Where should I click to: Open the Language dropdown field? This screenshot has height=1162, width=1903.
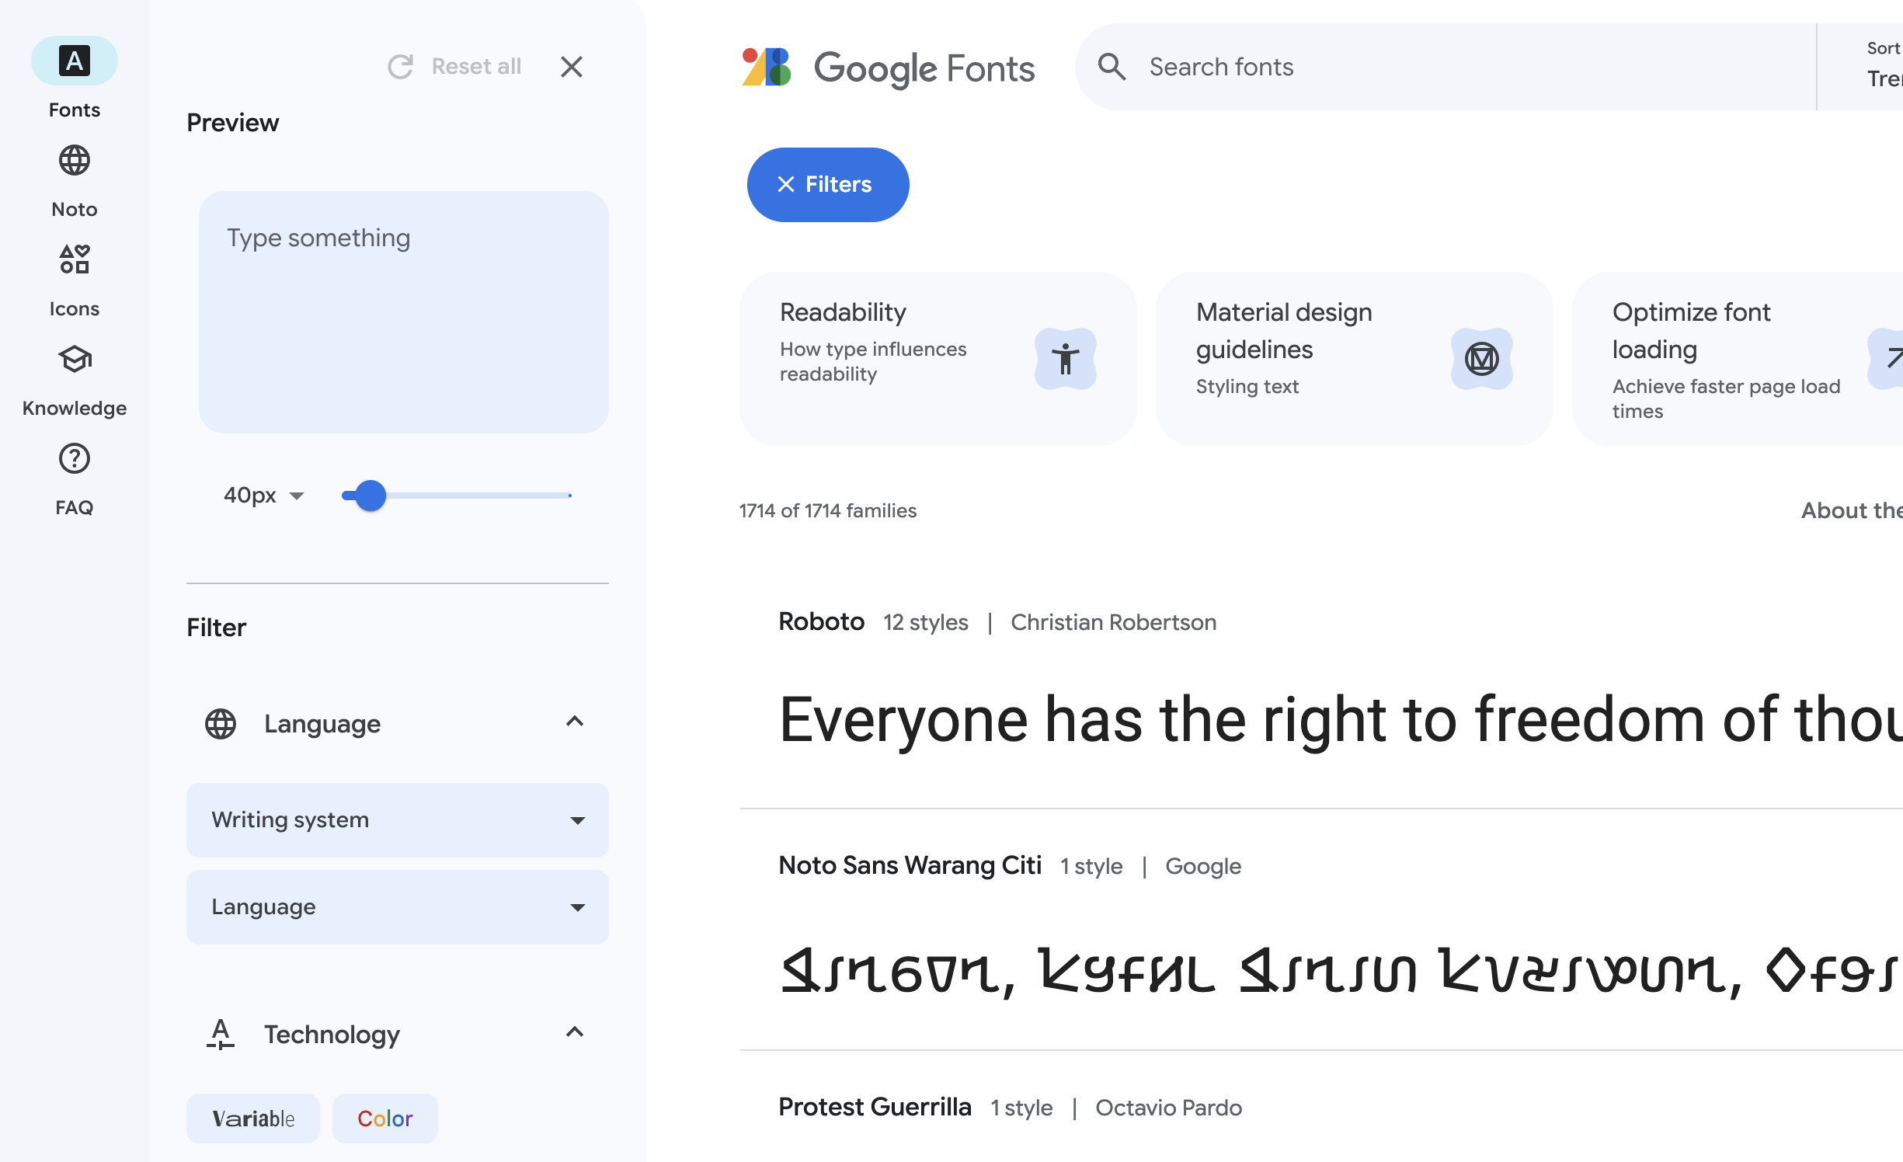[x=398, y=907]
